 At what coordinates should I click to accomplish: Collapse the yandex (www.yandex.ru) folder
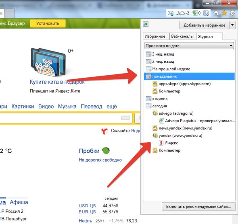[177, 136]
